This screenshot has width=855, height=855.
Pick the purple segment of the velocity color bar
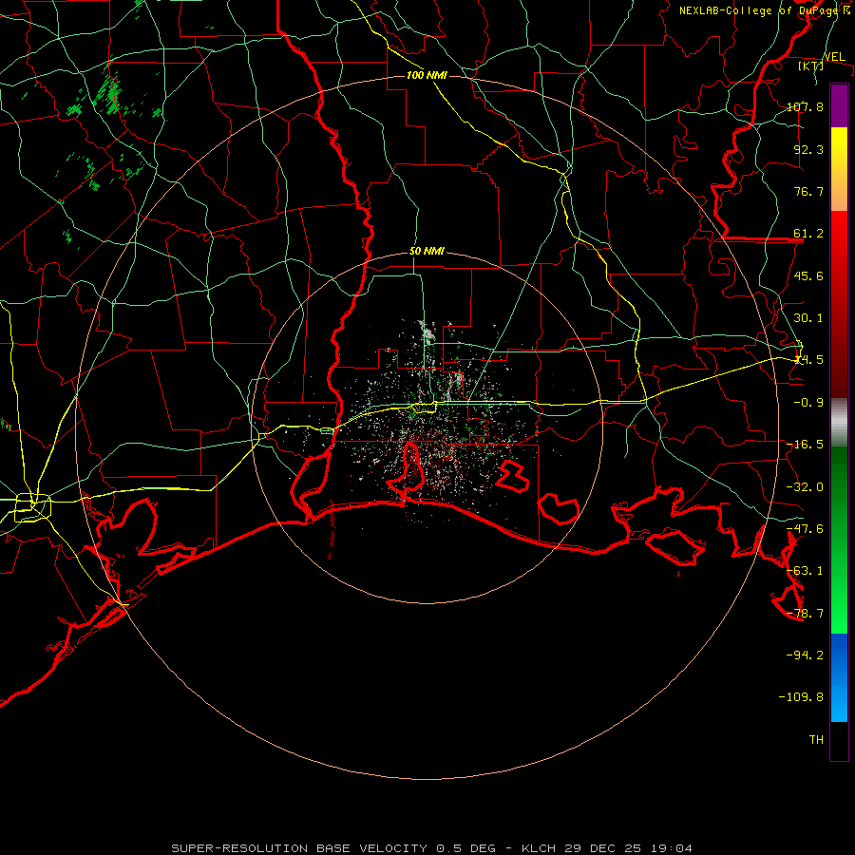(839, 105)
